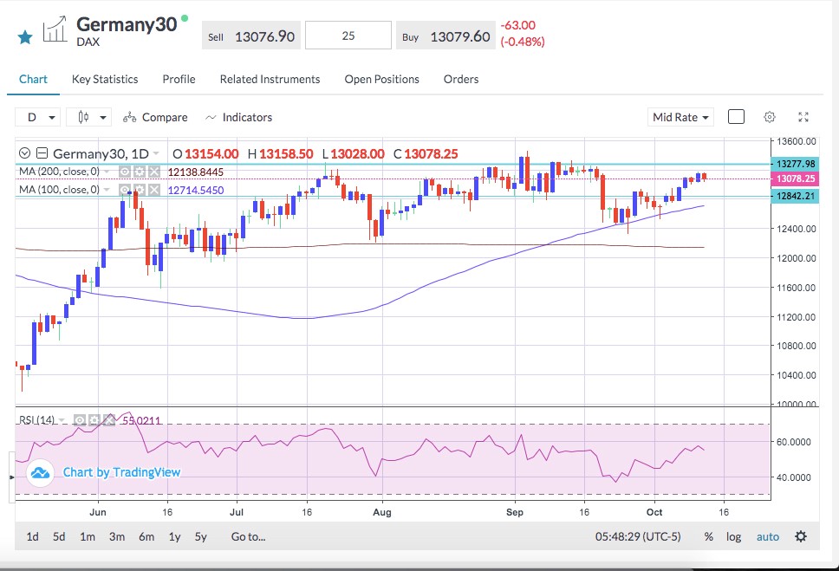Viewport: 839px width, 571px height.
Task: Open the Indicators list
Action: [x=238, y=117]
